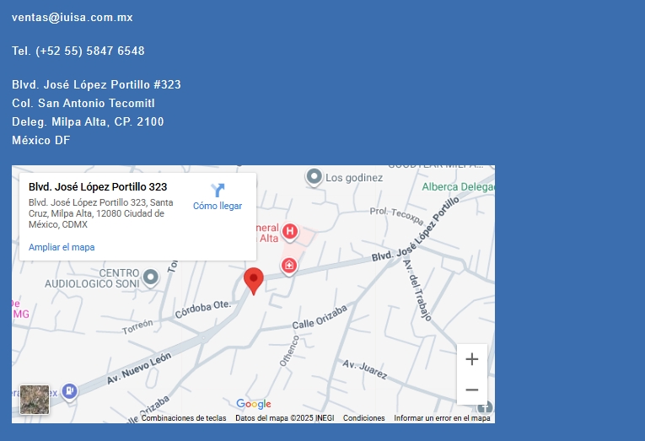Click Informar un error en el mapa
Viewport: 645px width, 441px height.
tap(442, 418)
